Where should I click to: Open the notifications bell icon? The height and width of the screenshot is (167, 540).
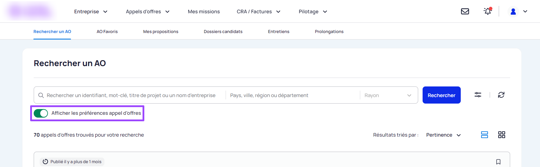[487, 11]
